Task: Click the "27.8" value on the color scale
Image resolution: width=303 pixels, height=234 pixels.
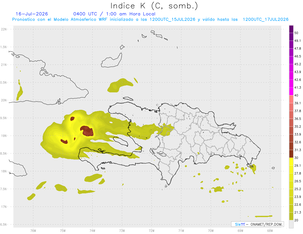Action: click(298, 173)
